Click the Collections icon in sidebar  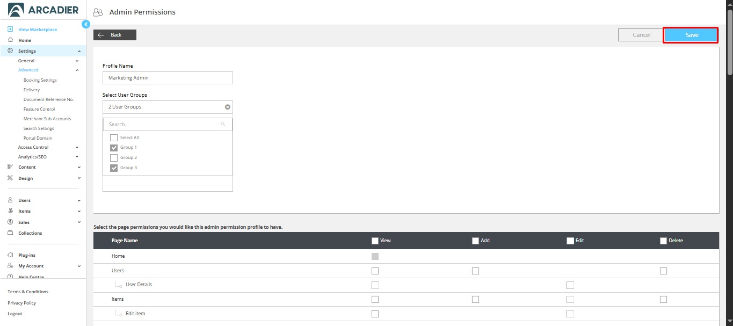tap(10, 233)
